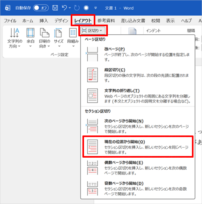Expand the 区切り breaks dropdown
The height and width of the screenshot is (204, 202).
click(93, 31)
